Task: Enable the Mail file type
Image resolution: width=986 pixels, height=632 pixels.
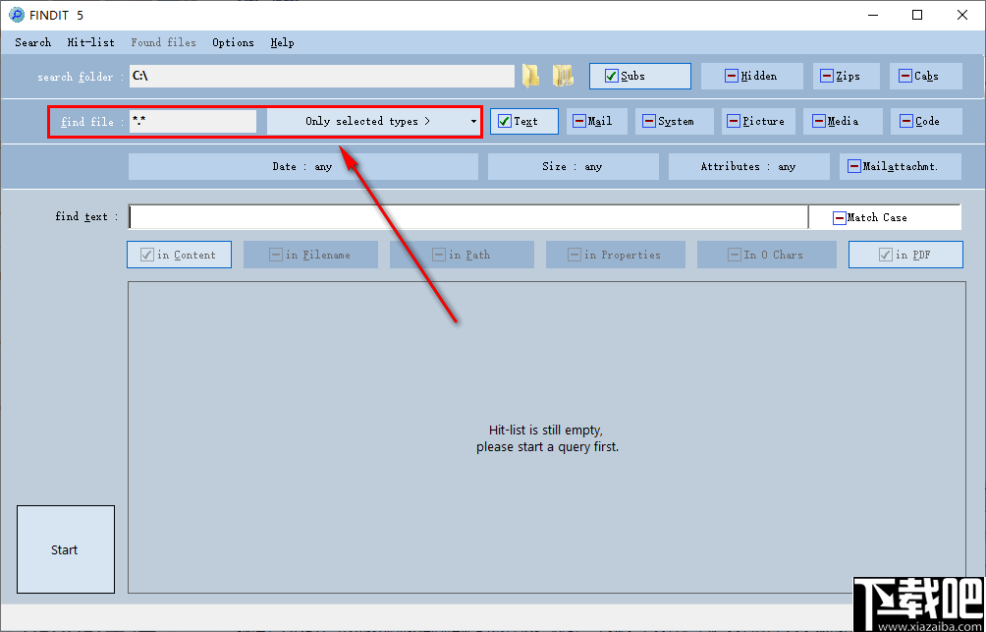Action: [x=597, y=122]
